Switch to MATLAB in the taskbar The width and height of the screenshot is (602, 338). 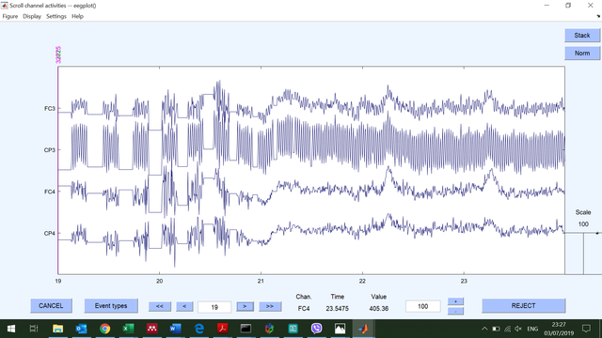(363, 329)
